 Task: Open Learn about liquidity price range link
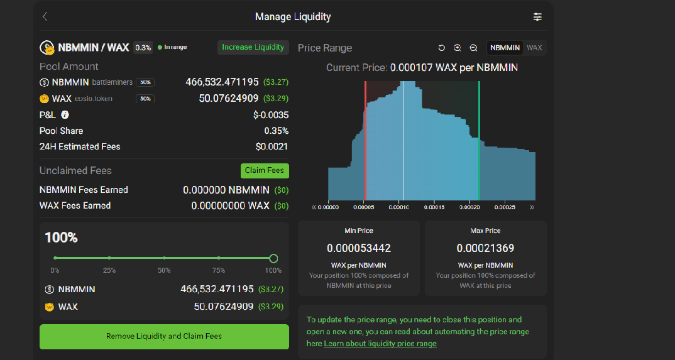point(380,344)
